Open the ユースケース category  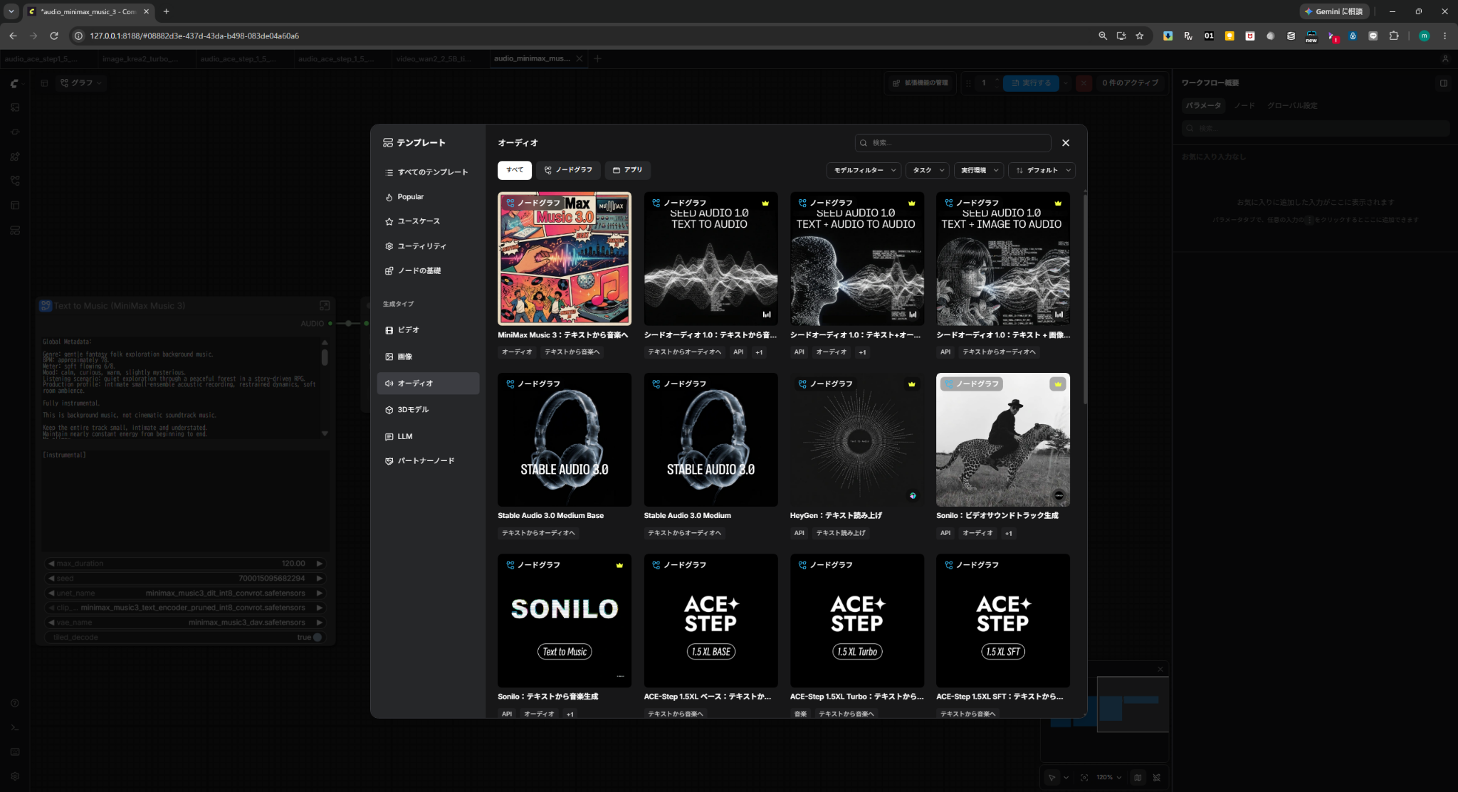pos(428,221)
